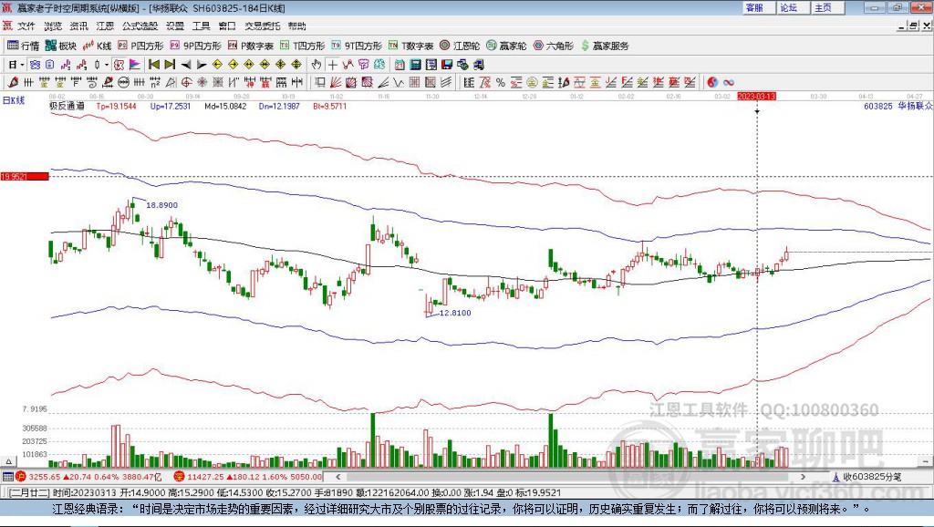
Task: Switch to the K线 chart view
Action: (x=97, y=46)
